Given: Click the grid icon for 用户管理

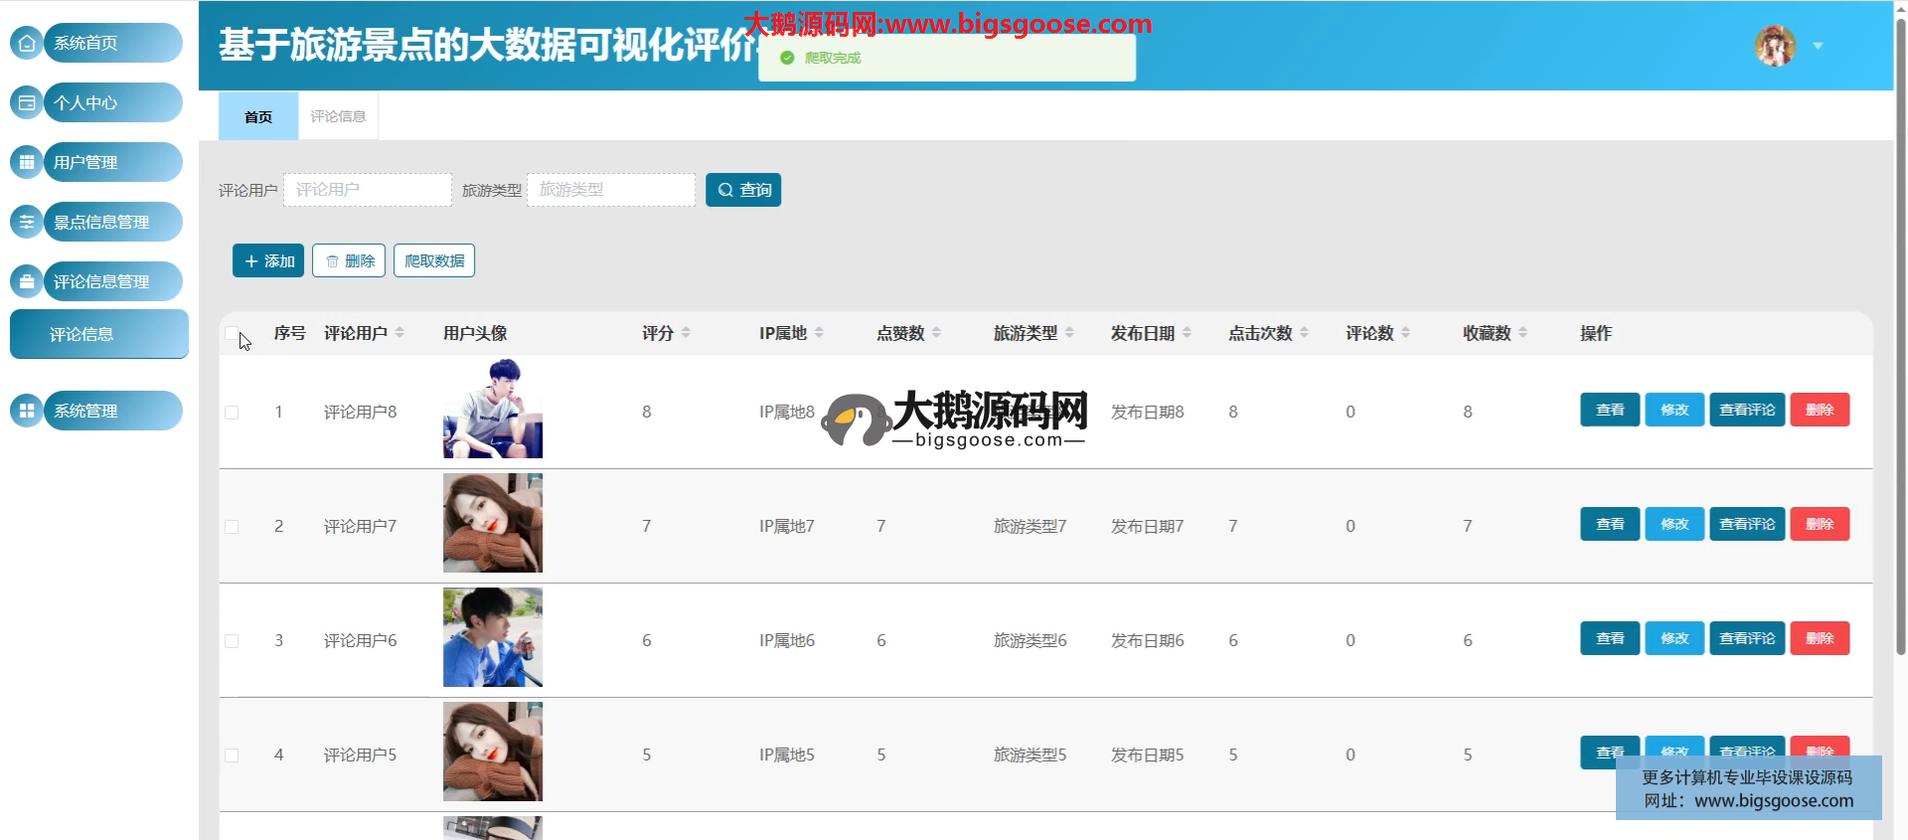Looking at the screenshot, I should (x=27, y=162).
